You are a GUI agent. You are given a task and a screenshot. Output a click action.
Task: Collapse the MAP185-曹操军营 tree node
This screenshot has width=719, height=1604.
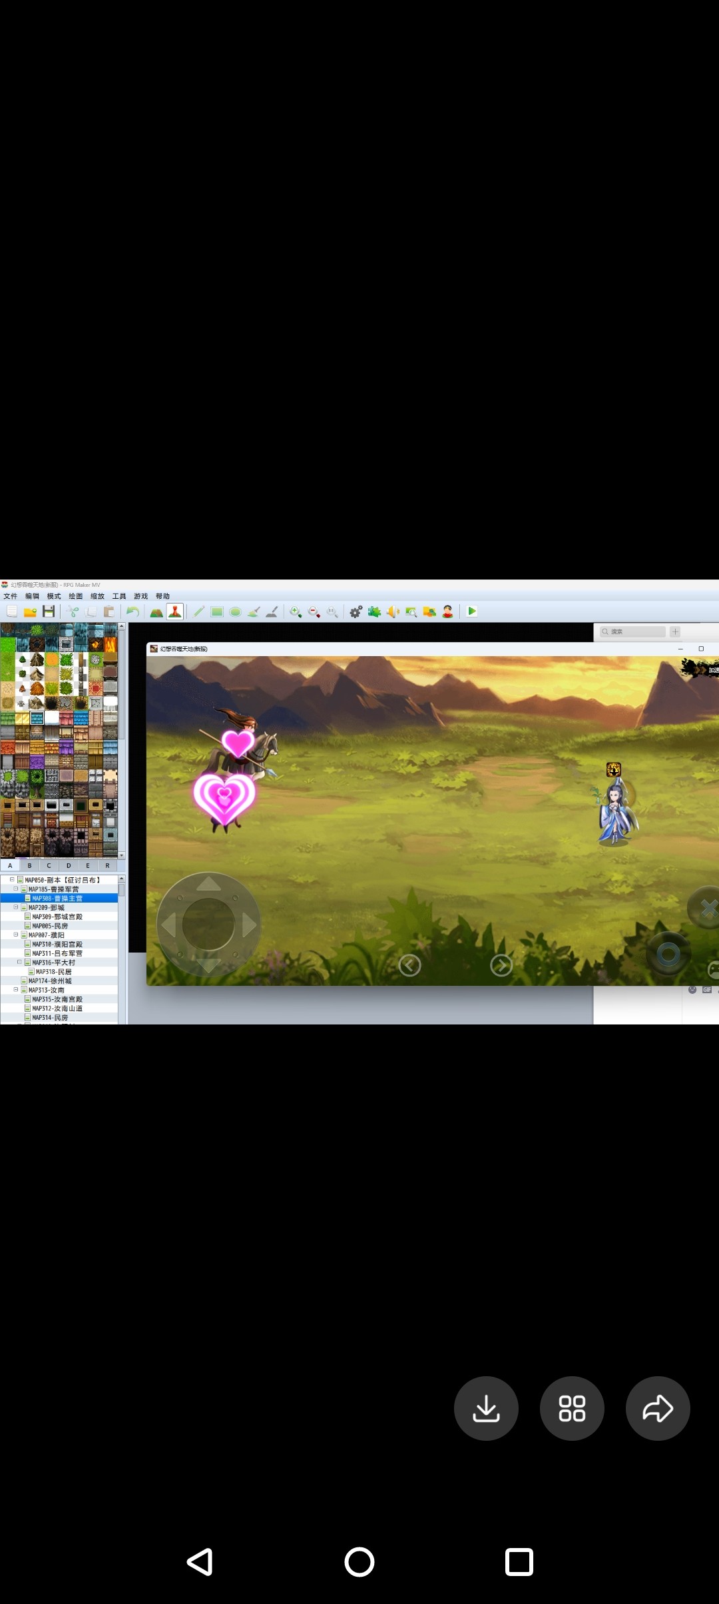tap(16, 889)
